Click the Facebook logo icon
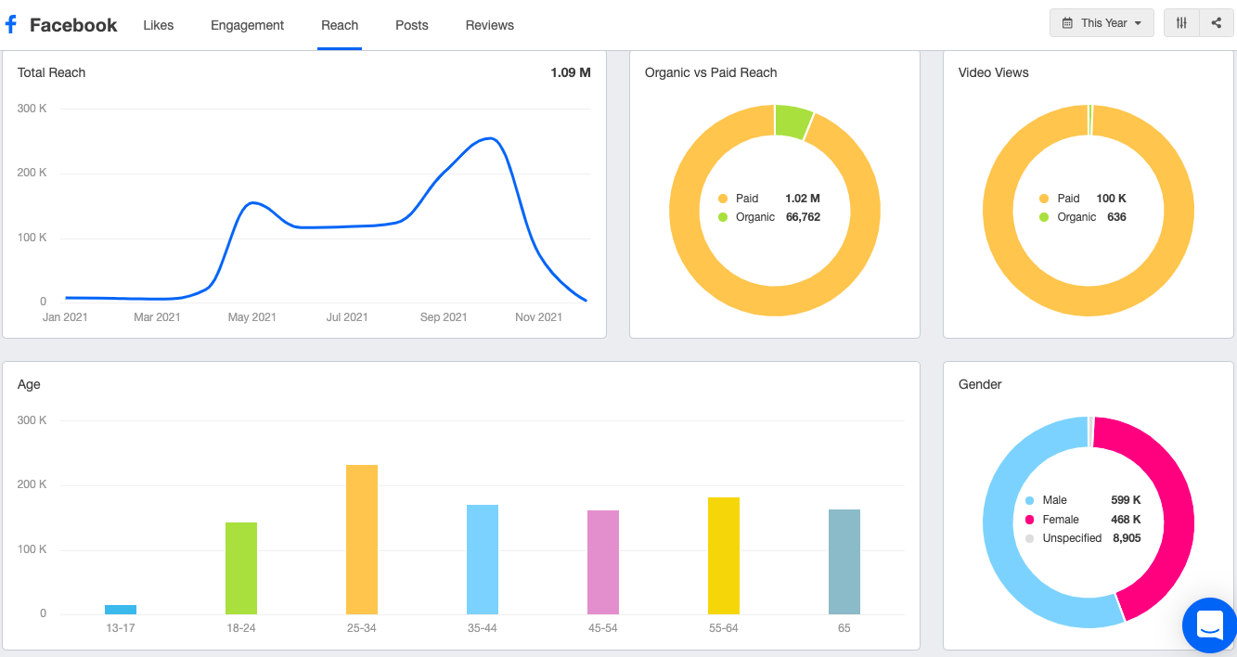The image size is (1237, 657). click(x=11, y=25)
